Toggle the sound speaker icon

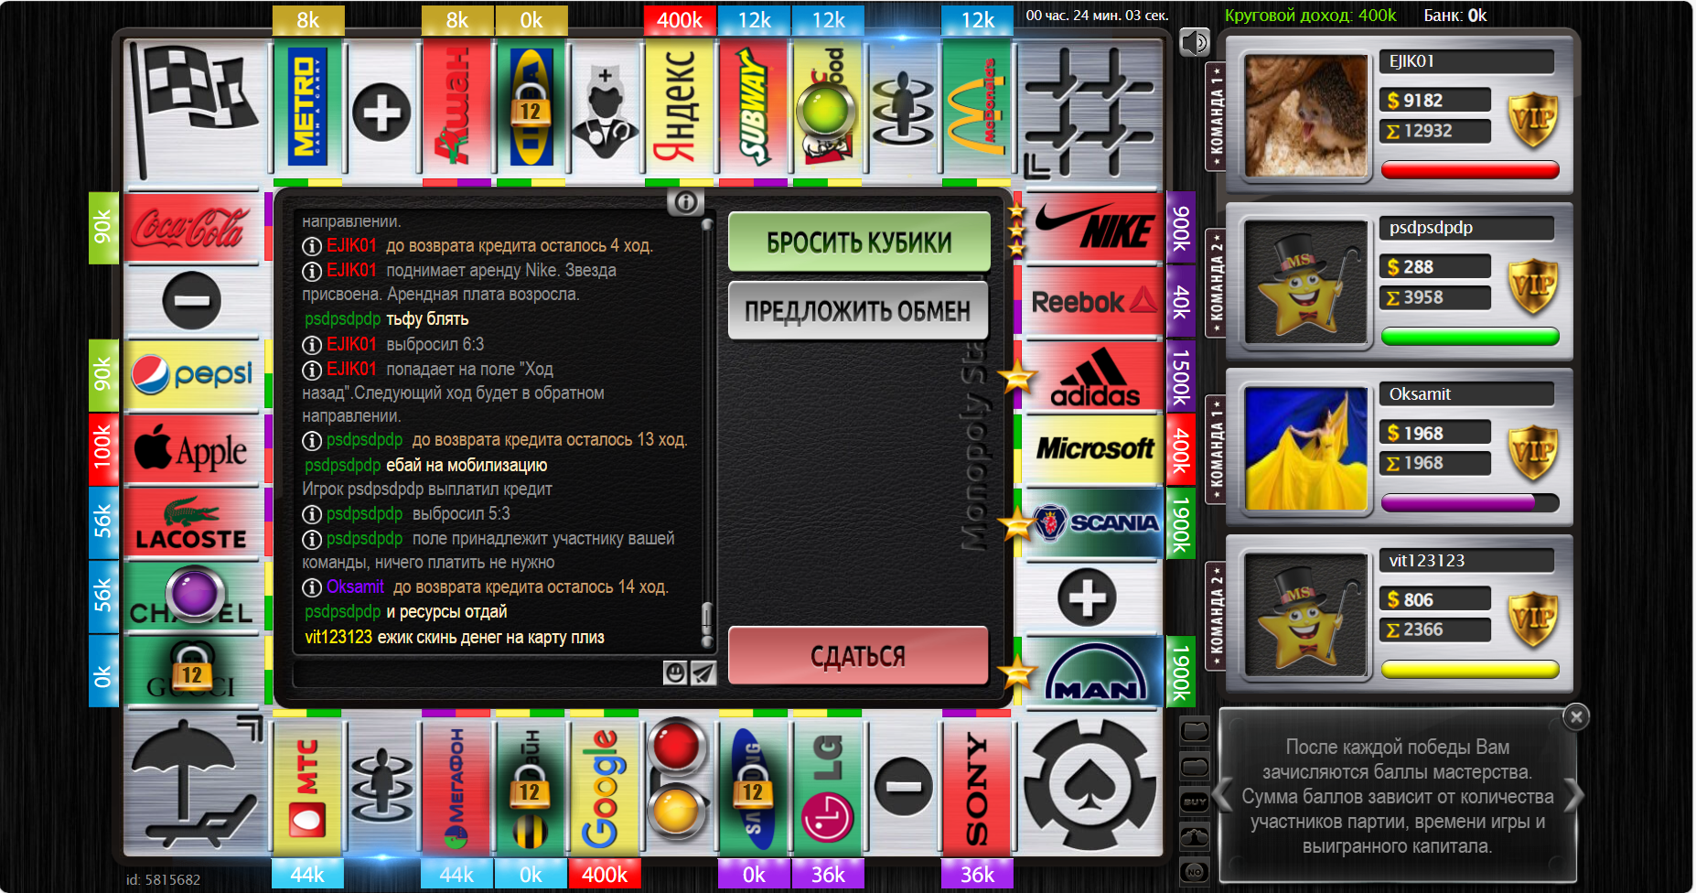pyautogui.click(x=1195, y=42)
